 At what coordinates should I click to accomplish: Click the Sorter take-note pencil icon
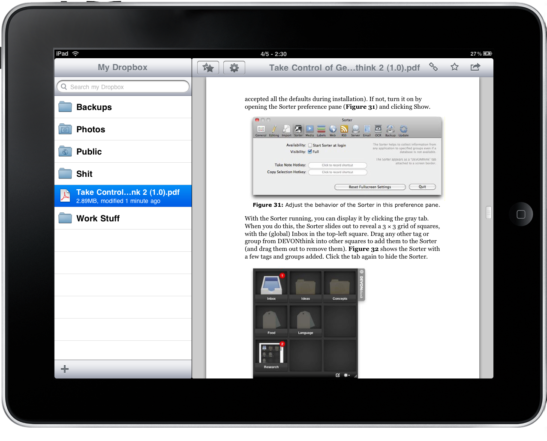338,375
